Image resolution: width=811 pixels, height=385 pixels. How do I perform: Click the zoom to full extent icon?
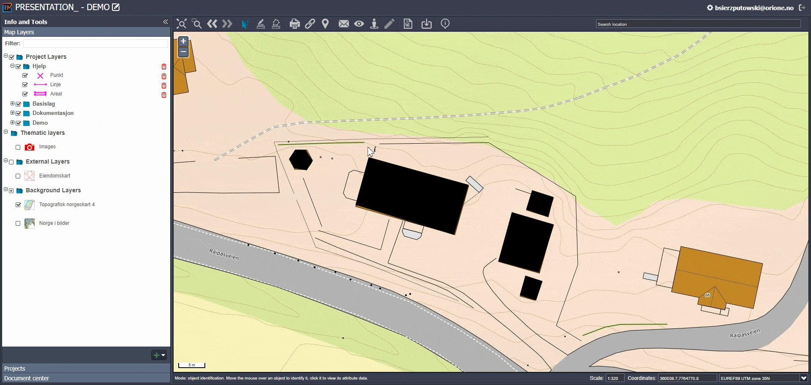182,24
